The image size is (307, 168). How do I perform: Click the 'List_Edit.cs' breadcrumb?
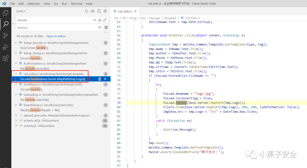[192, 18]
